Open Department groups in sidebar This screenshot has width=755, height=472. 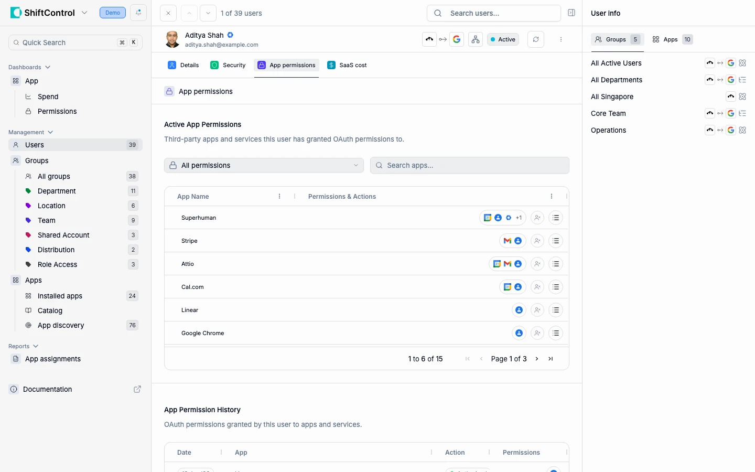[82, 191]
